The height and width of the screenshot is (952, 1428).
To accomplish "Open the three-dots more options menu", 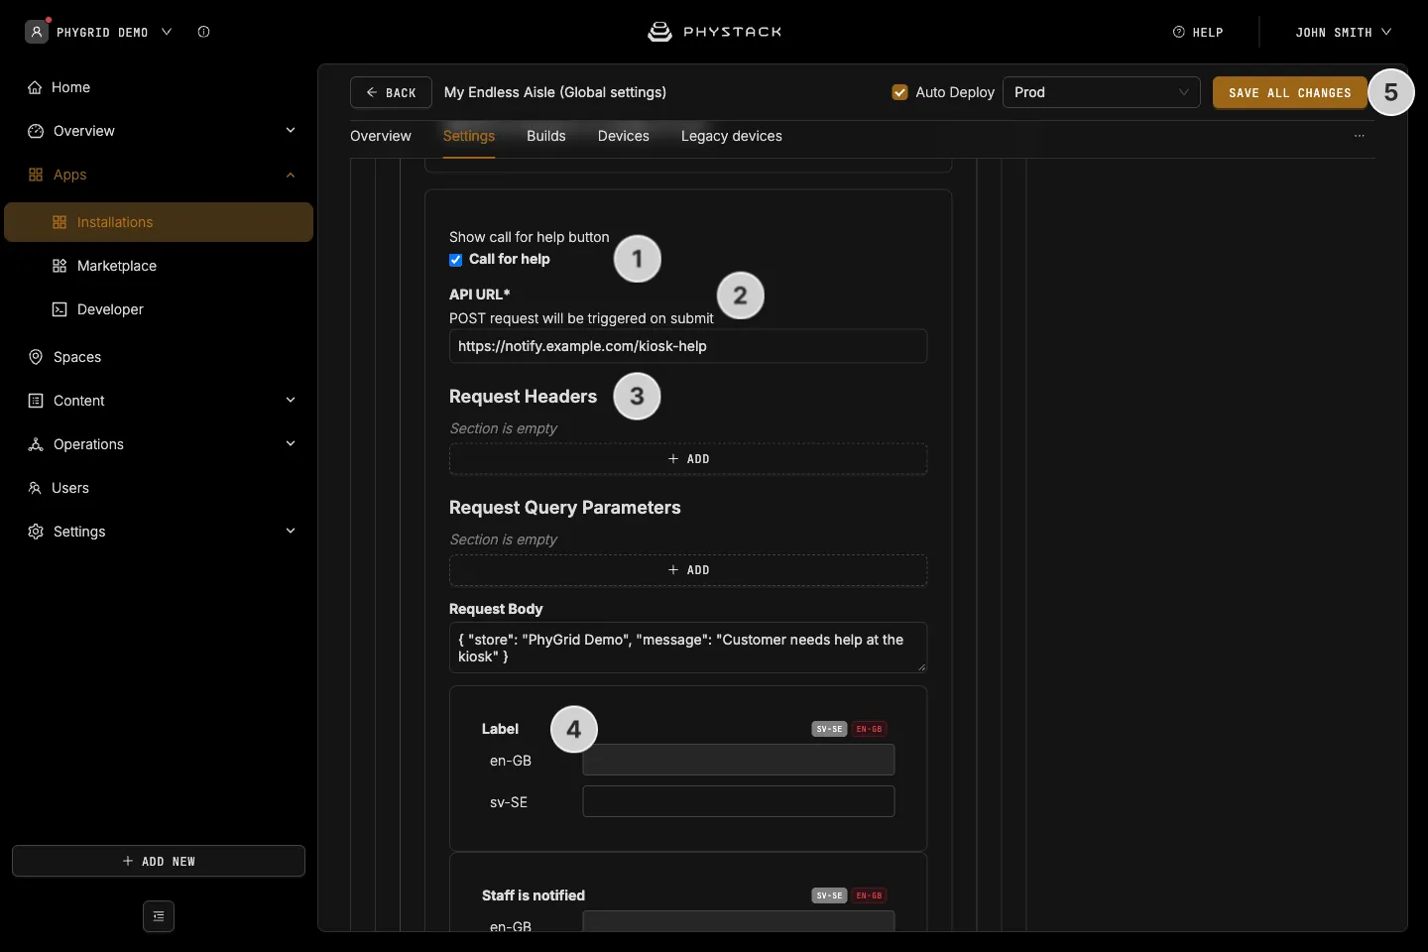I will 1360,136.
